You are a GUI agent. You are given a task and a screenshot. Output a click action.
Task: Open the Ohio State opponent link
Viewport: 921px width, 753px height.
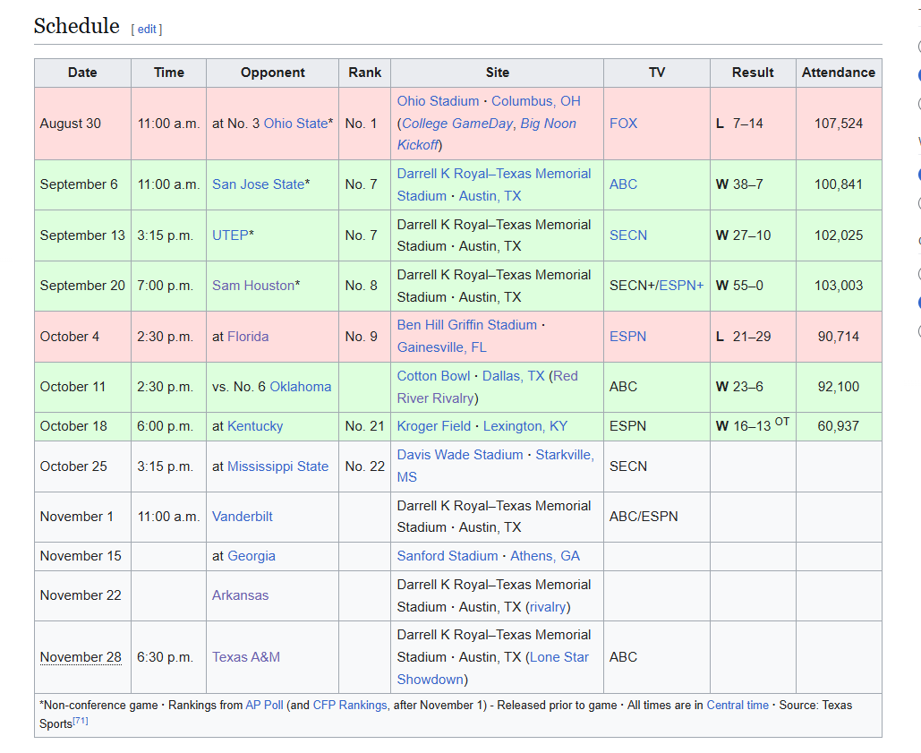pyautogui.click(x=295, y=124)
